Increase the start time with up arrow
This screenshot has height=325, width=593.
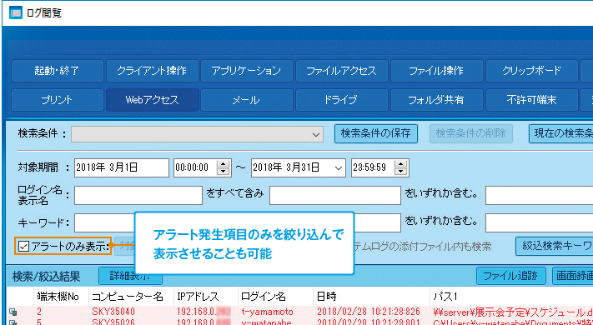point(224,163)
